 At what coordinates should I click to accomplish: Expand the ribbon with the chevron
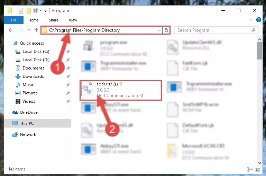(x=251, y=20)
